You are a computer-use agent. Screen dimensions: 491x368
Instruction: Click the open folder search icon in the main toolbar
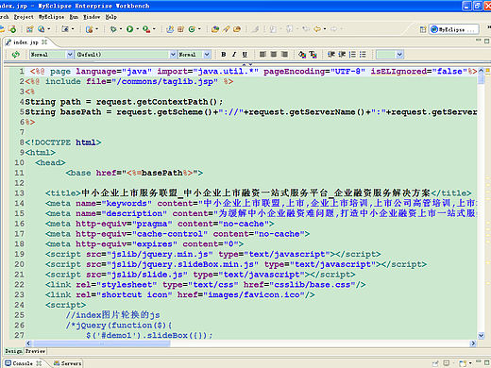pos(215,29)
